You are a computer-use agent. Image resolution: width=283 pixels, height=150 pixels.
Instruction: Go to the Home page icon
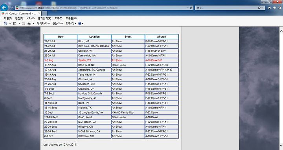(x=270, y=8)
